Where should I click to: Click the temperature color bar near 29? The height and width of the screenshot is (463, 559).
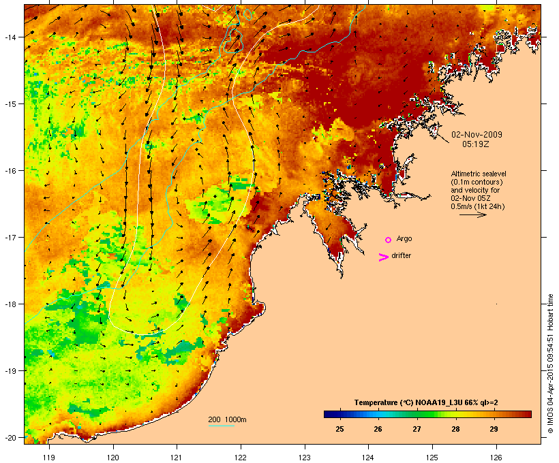click(x=494, y=414)
